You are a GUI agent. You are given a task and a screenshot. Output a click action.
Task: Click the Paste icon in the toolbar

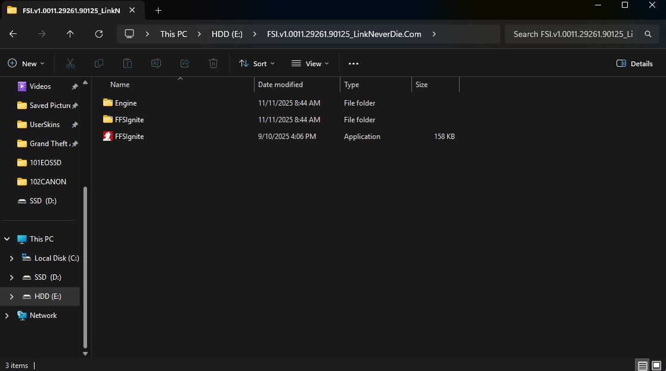(x=127, y=63)
